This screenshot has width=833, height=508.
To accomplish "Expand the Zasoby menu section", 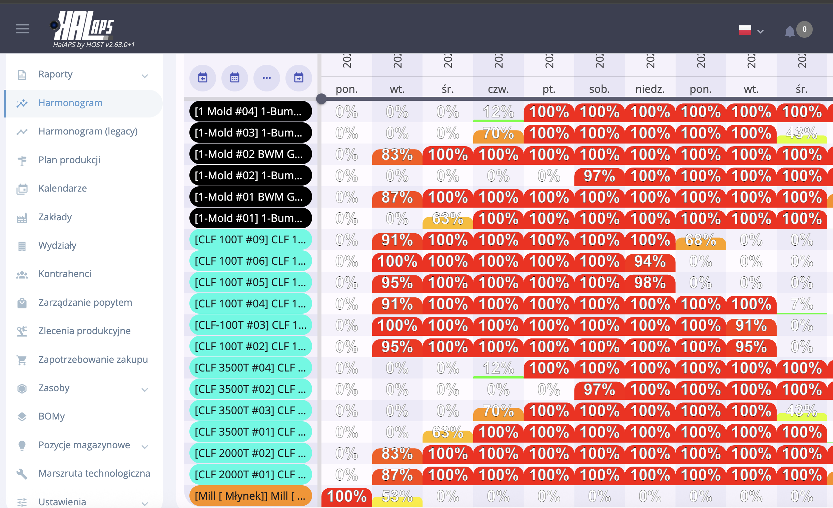I will (145, 390).
